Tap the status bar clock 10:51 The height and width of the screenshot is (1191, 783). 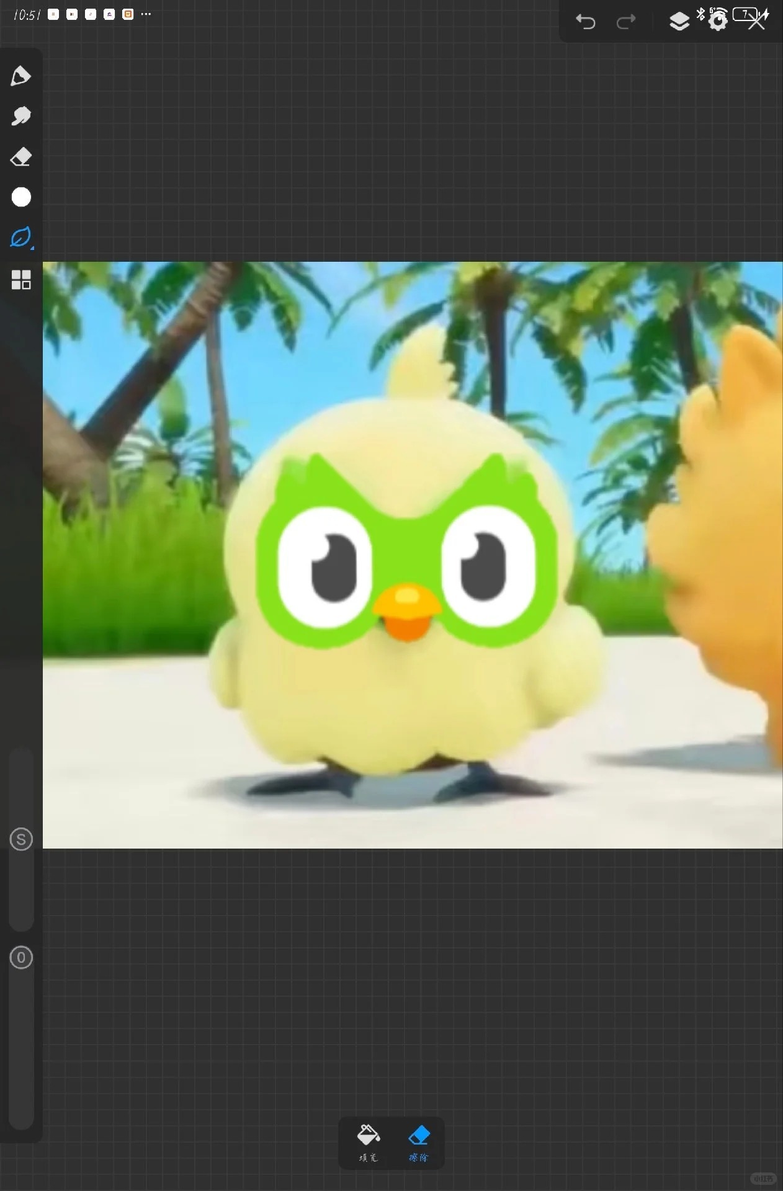tap(27, 15)
